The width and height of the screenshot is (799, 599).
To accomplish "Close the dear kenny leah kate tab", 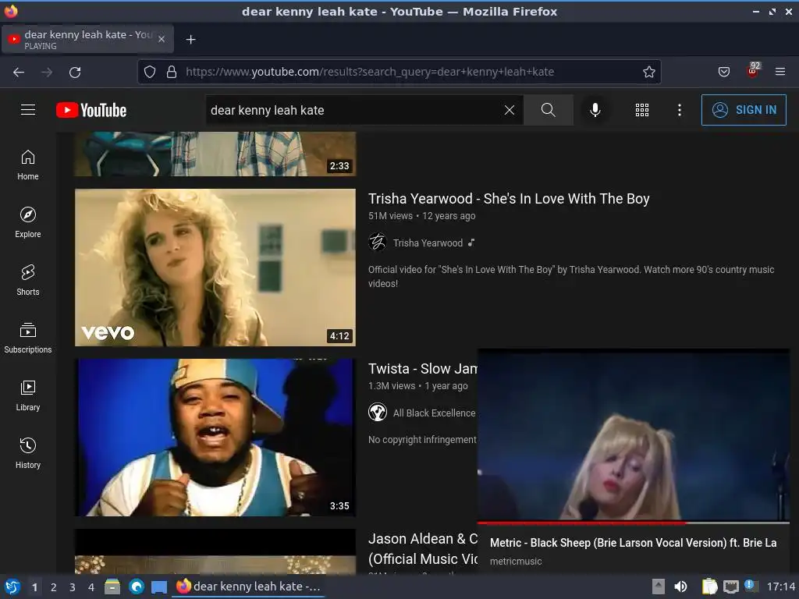I will click(162, 39).
